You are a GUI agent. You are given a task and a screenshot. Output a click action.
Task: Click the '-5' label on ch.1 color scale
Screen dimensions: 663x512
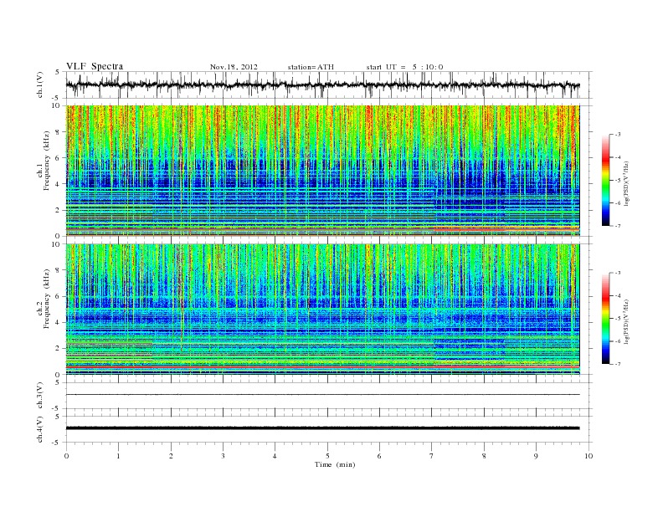[x=617, y=180]
